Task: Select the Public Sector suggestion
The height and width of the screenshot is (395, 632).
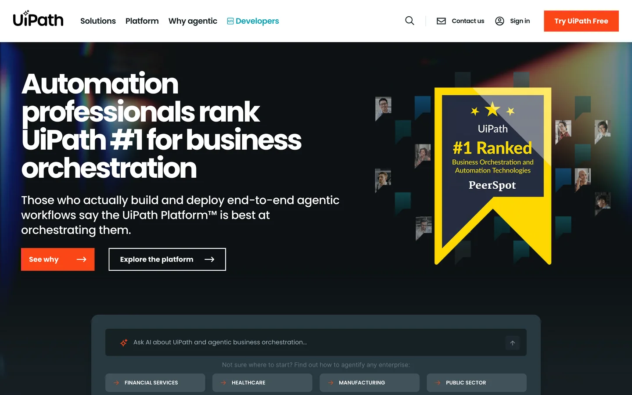Action: [x=477, y=383]
